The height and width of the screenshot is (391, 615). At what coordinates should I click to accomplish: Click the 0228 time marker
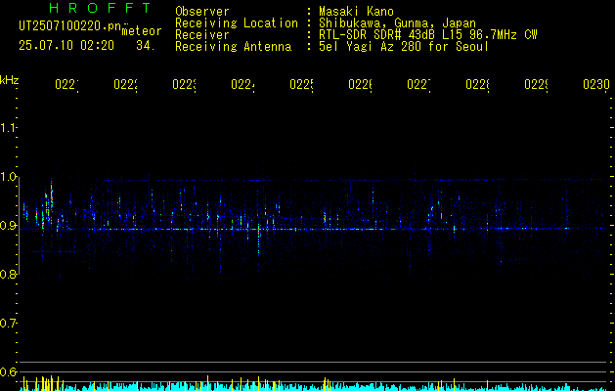coord(477,85)
